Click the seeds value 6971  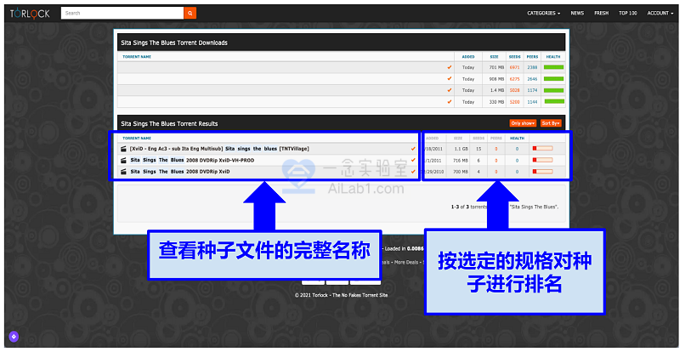coord(515,67)
